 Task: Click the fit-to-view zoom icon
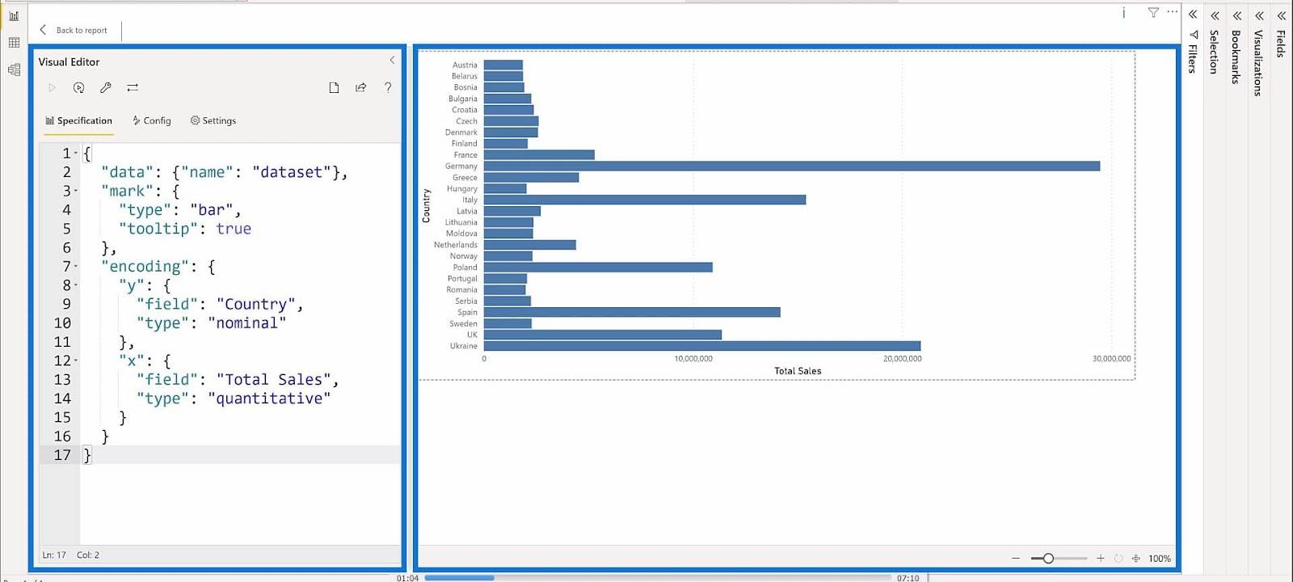pyautogui.click(x=1135, y=559)
